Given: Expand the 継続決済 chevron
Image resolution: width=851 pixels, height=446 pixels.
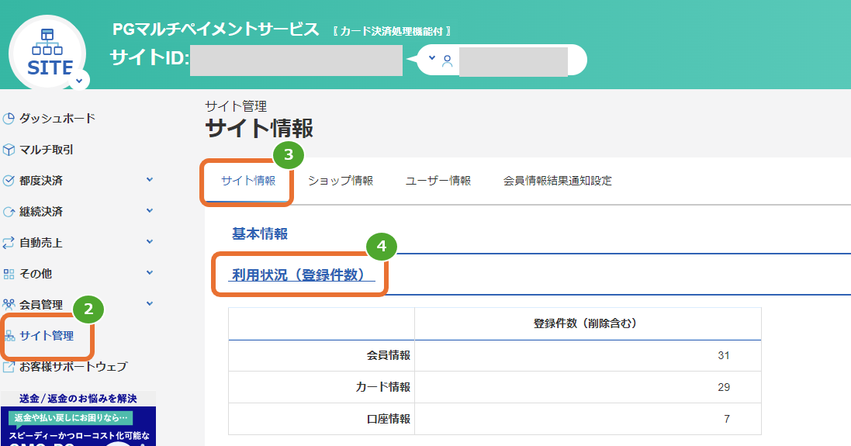Looking at the screenshot, I should pos(150,210).
